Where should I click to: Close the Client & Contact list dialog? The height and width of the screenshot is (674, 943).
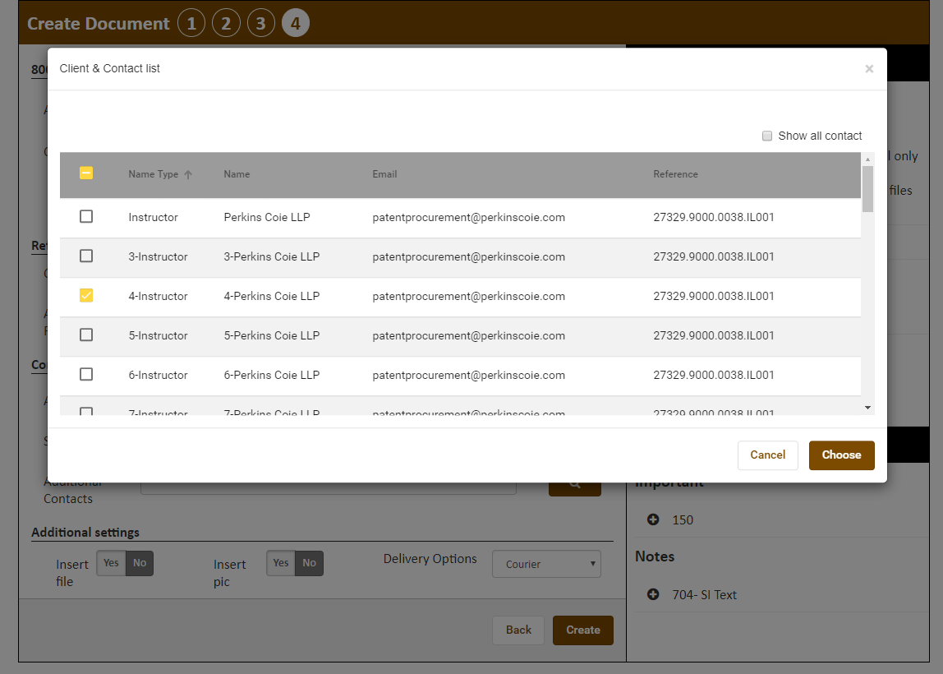868,68
